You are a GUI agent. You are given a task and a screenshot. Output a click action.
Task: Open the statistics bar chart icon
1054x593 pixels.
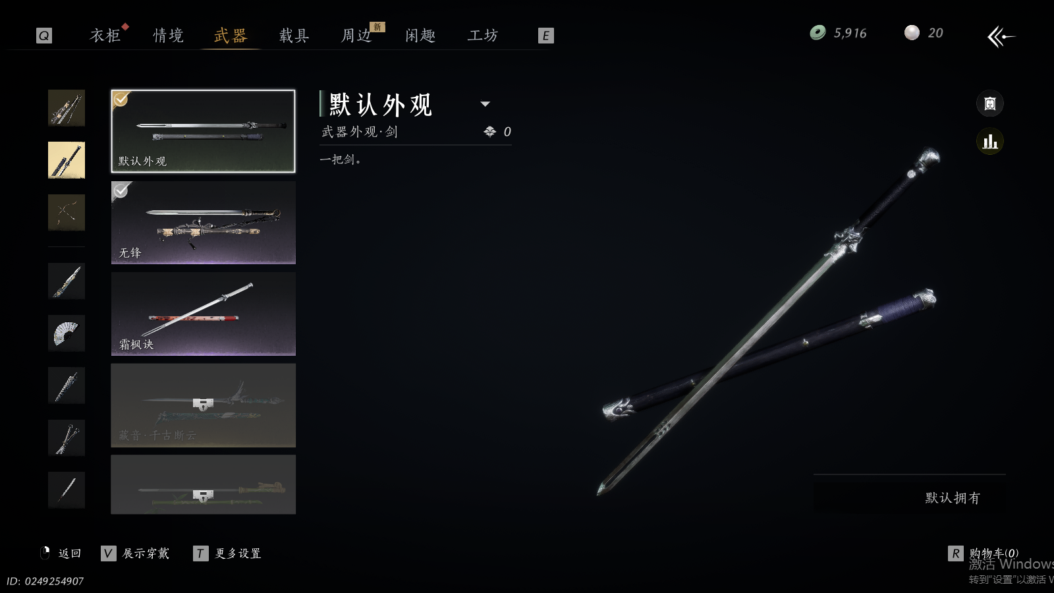coord(989,142)
